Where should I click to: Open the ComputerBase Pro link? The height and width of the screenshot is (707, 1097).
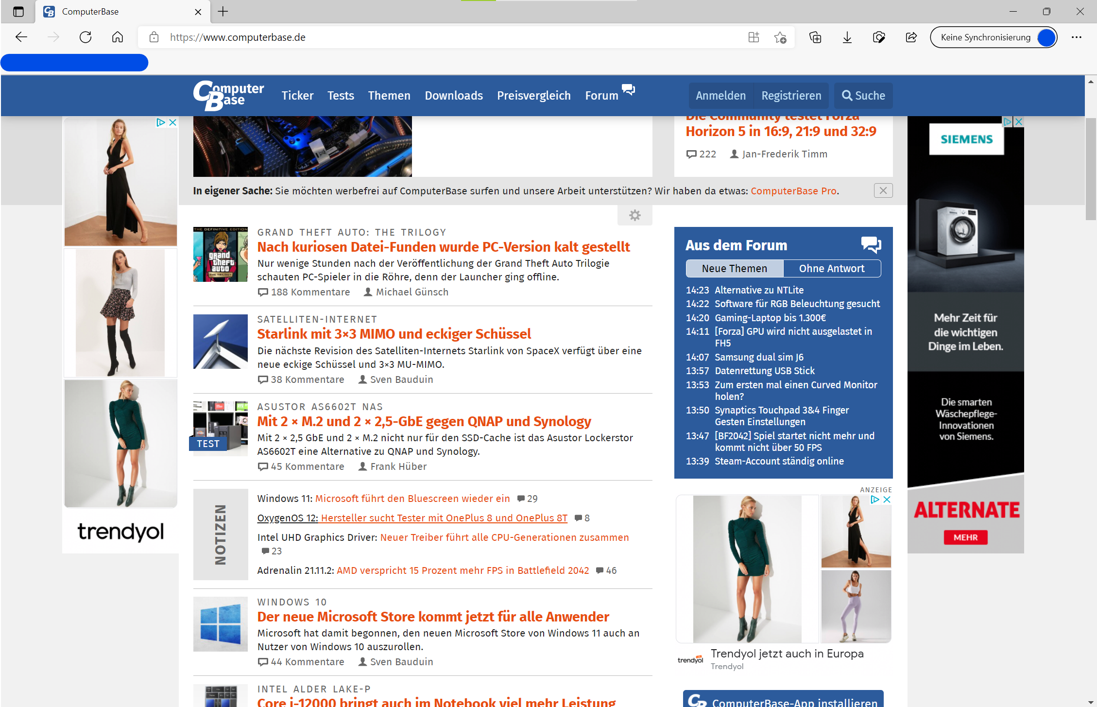click(x=793, y=191)
